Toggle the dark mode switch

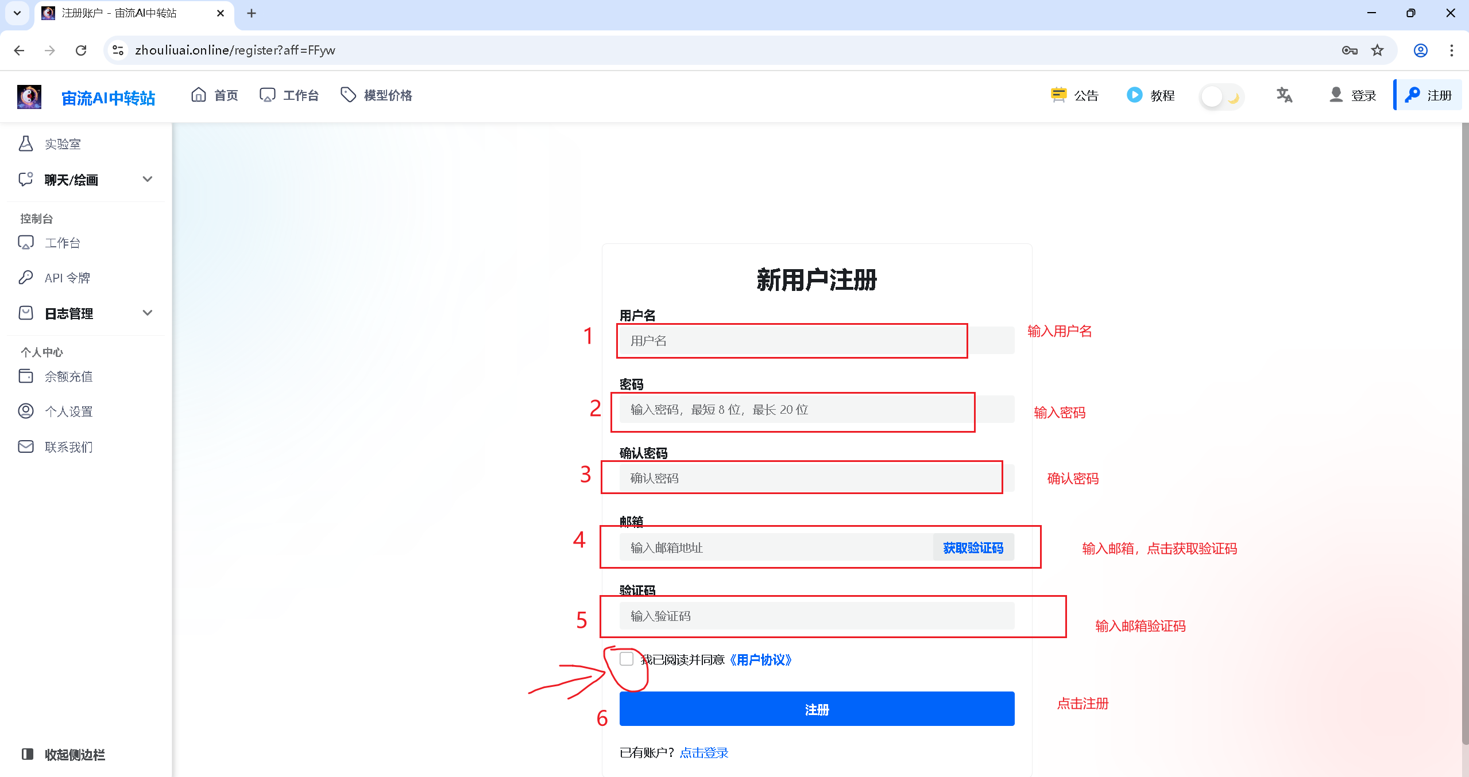(x=1221, y=96)
